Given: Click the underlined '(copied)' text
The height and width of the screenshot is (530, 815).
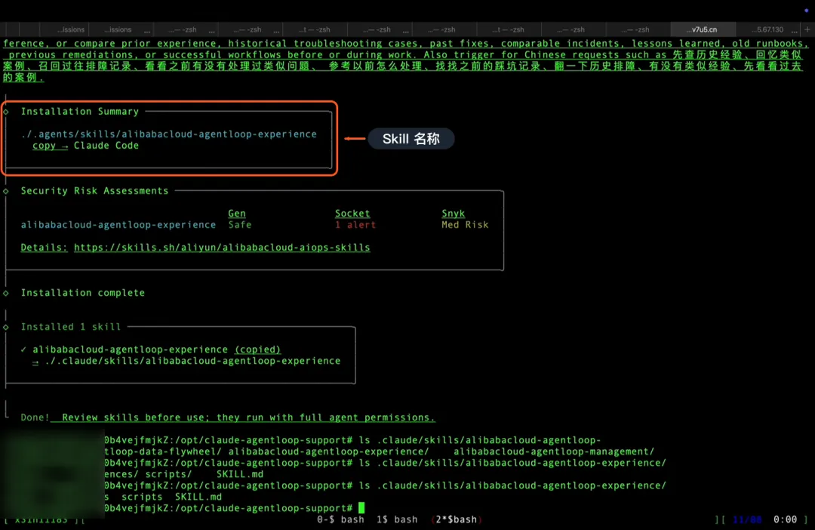Looking at the screenshot, I should [x=258, y=350].
